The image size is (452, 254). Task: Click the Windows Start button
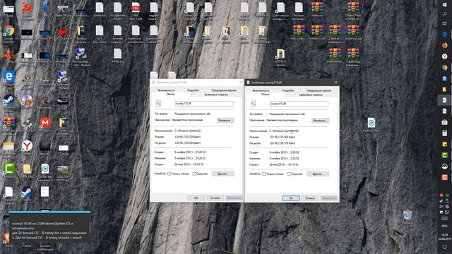tap(444, 5)
